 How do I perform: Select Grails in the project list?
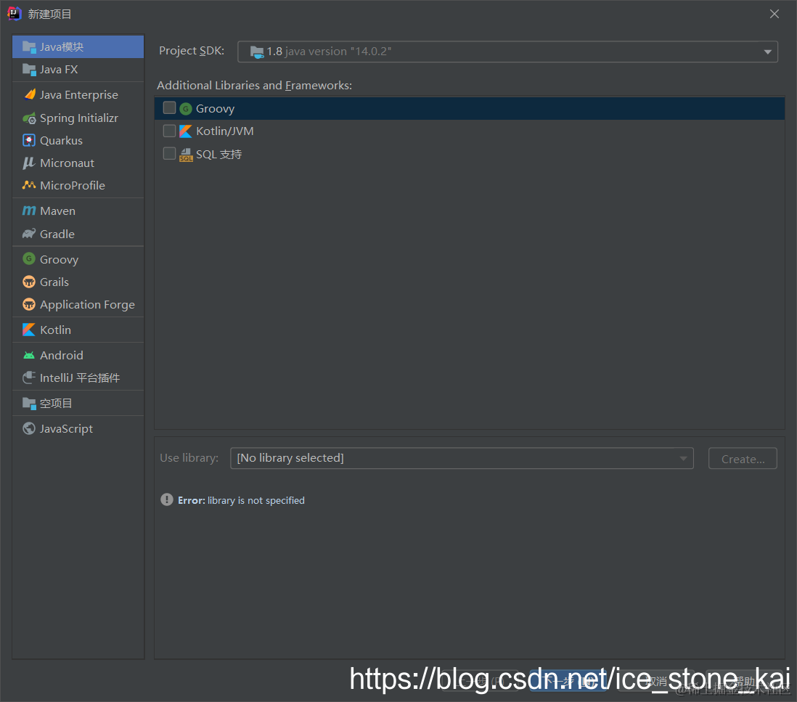click(x=78, y=282)
